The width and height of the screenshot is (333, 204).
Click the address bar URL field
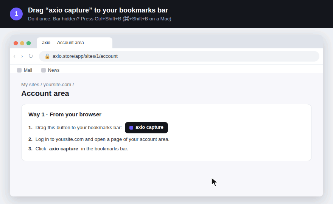coord(179,56)
